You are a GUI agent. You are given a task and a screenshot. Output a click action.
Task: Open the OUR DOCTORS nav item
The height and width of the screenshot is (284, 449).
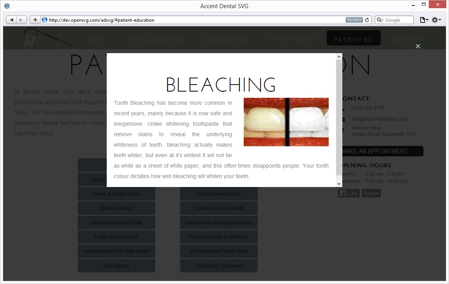click(x=225, y=40)
